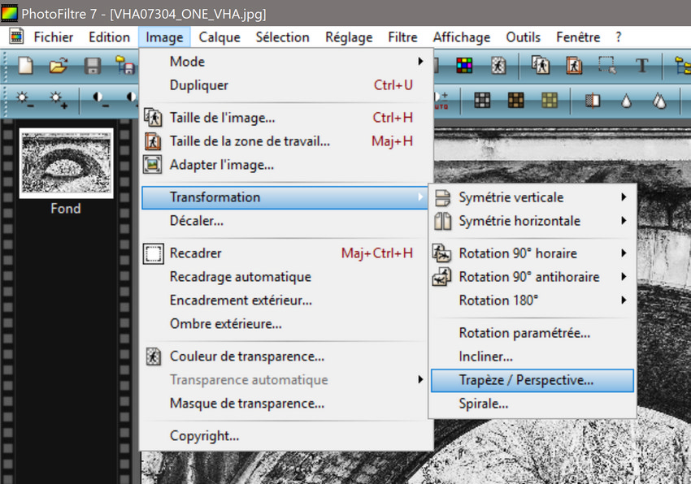Viewport: 691px width, 484px height.
Task: Open the Réglage menu
Action: (x=349, y=37)
